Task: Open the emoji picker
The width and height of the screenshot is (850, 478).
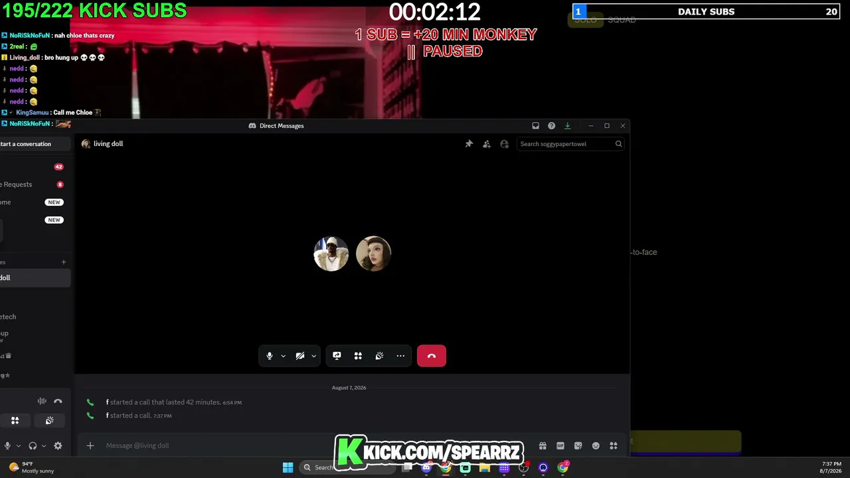Action: point(596,445)
